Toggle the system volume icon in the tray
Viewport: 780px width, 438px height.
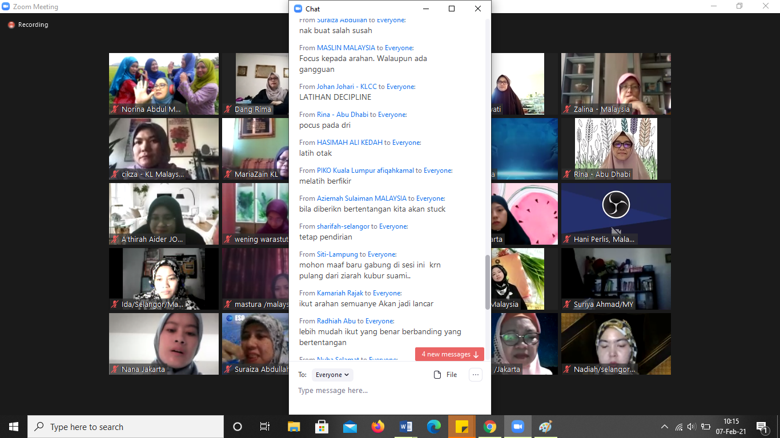click(x=691, y=427)
